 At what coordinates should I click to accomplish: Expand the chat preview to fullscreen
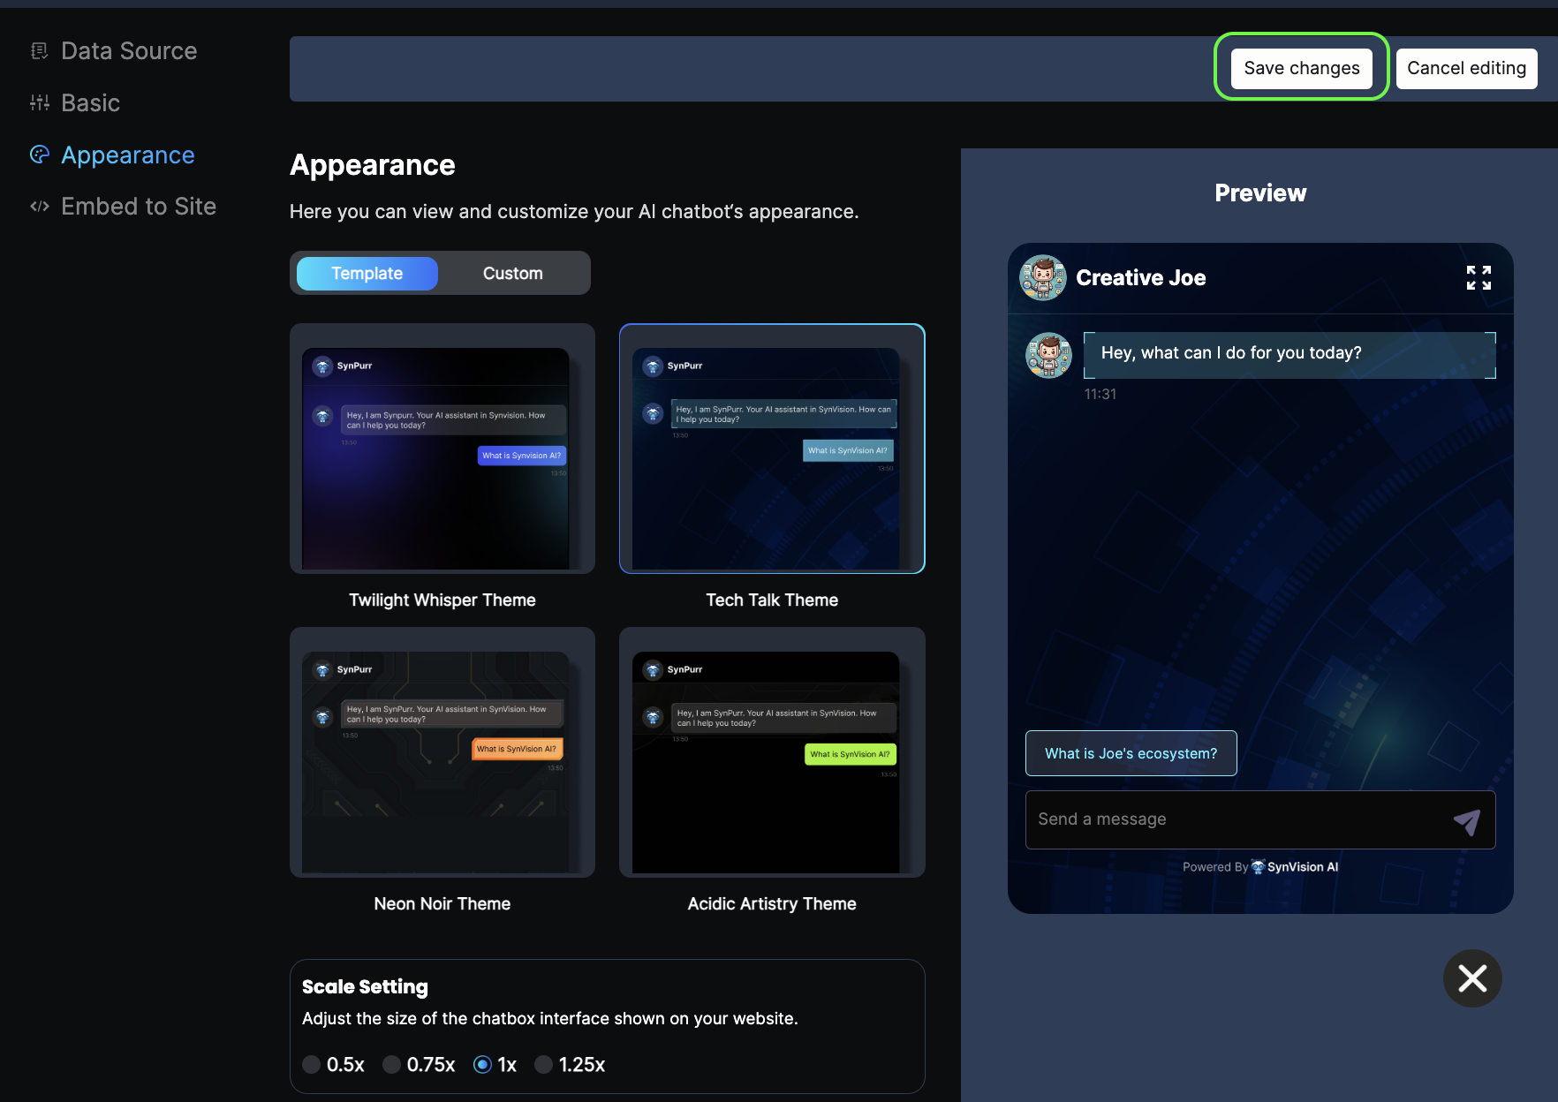click(1479, 278)
